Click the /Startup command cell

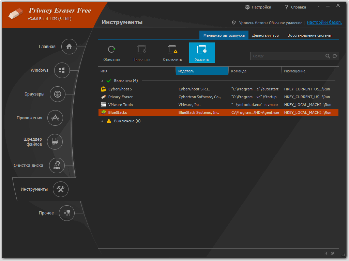click(x=254, y=97)
